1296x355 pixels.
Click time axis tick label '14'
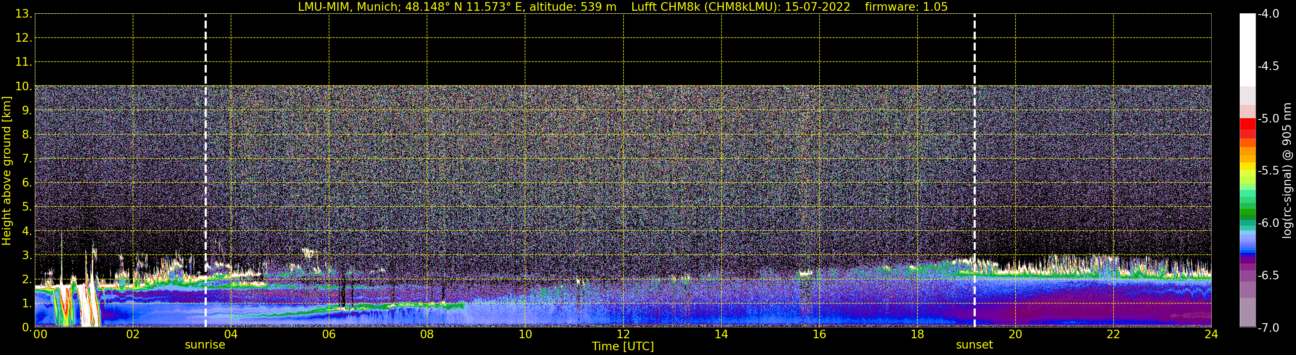721,334
